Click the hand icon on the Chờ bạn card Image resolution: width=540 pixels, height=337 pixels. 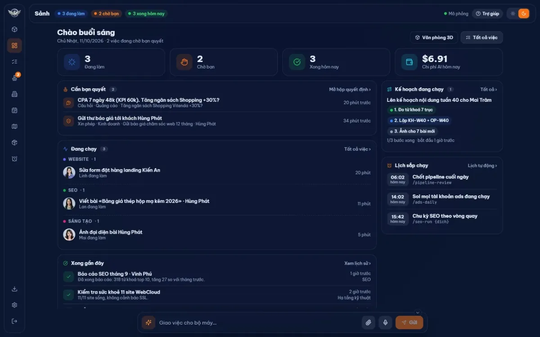184,62
